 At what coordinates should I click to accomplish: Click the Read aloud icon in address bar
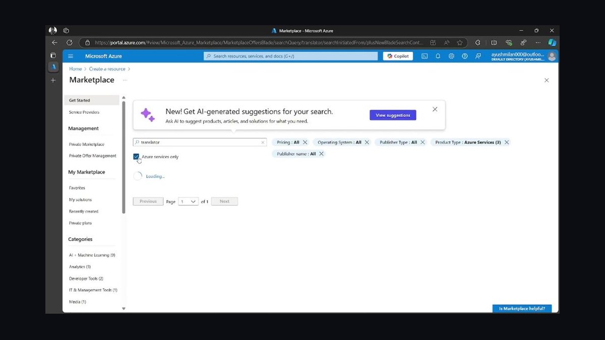(446, 43)
